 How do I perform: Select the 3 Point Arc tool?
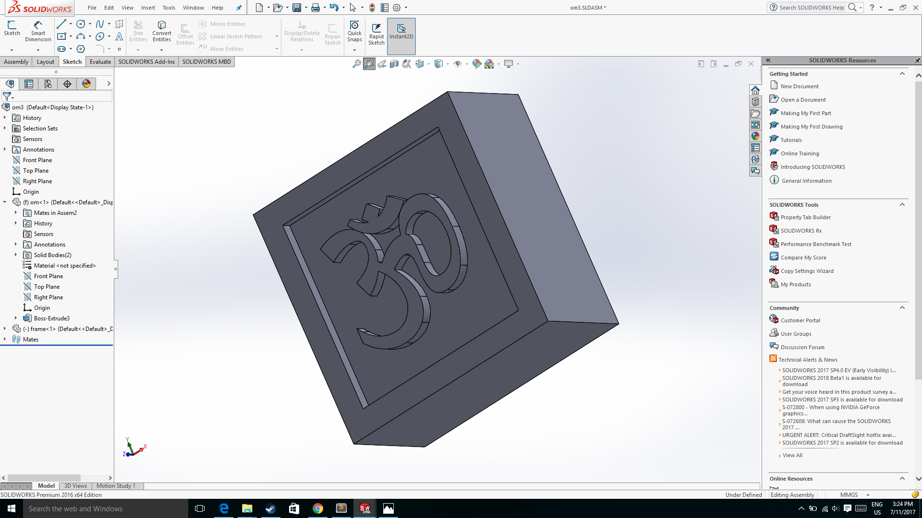[81, 36]
